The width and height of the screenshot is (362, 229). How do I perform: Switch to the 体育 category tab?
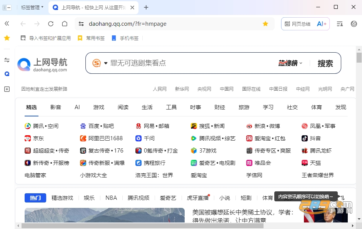point(316,107)
